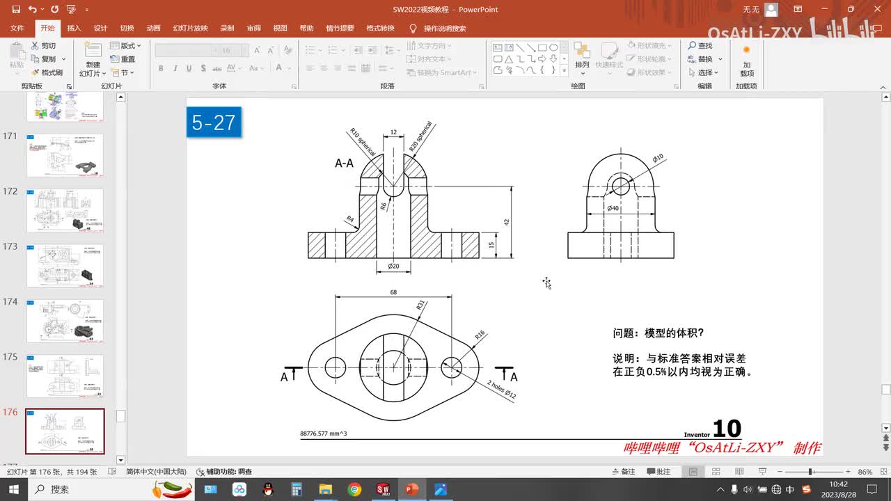Click the zoom slider handle
This screenshot has height=501, width=891.
[812, 471]
